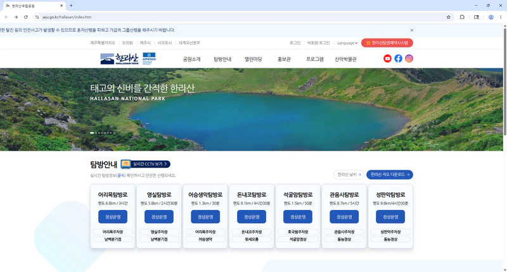Open the browser extensions icon
Image resolution: width=507 pixels, height=272 pixels.
tap(462, 17)
